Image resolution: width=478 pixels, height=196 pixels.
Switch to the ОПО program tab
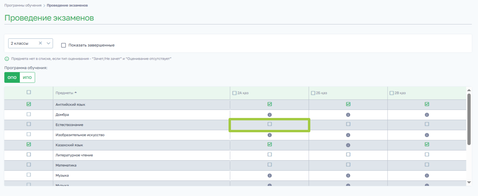[x=12, y=77]
